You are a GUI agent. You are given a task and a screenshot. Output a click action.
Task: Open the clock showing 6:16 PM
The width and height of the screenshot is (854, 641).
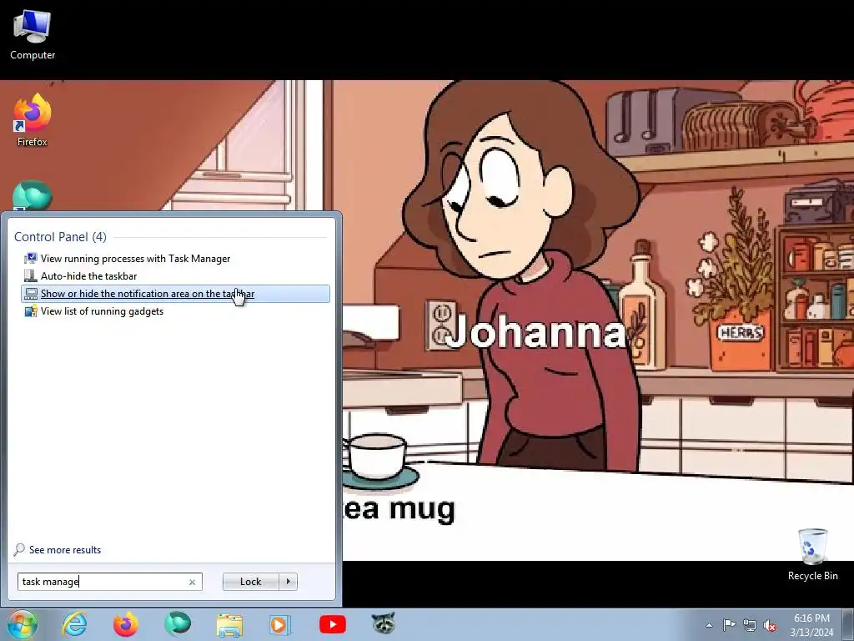pos(811,625)
